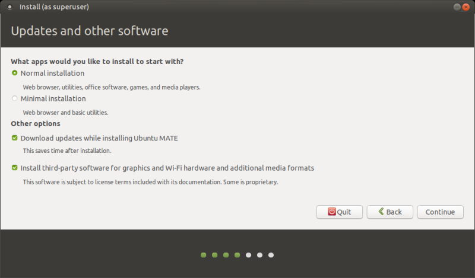This screenshot has height=278, width=475.
Task: Click the installer icon in title bar
Action: pos(9,7)
